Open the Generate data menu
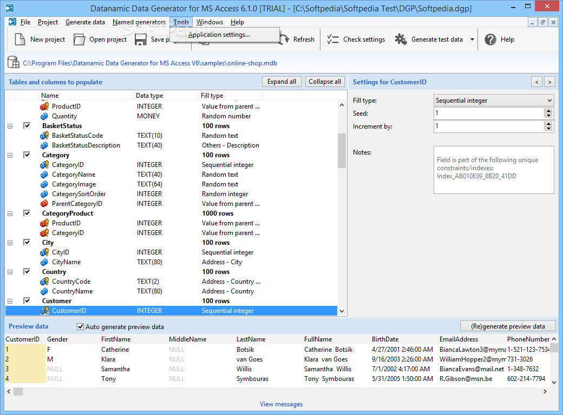 pos(85,22)
